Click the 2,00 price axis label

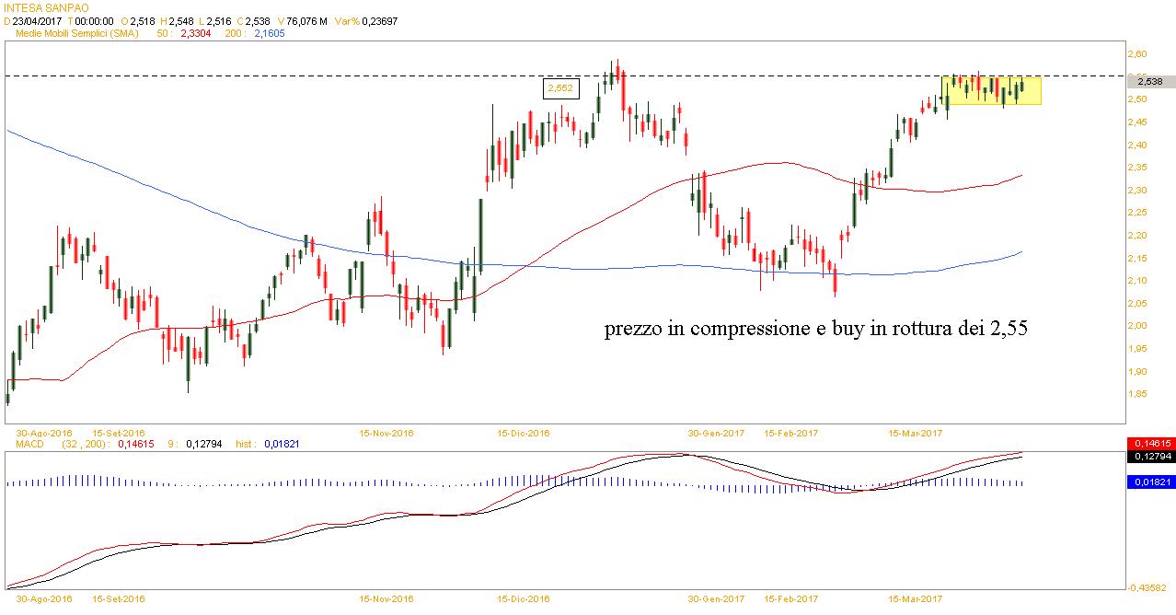(1139, 326)
